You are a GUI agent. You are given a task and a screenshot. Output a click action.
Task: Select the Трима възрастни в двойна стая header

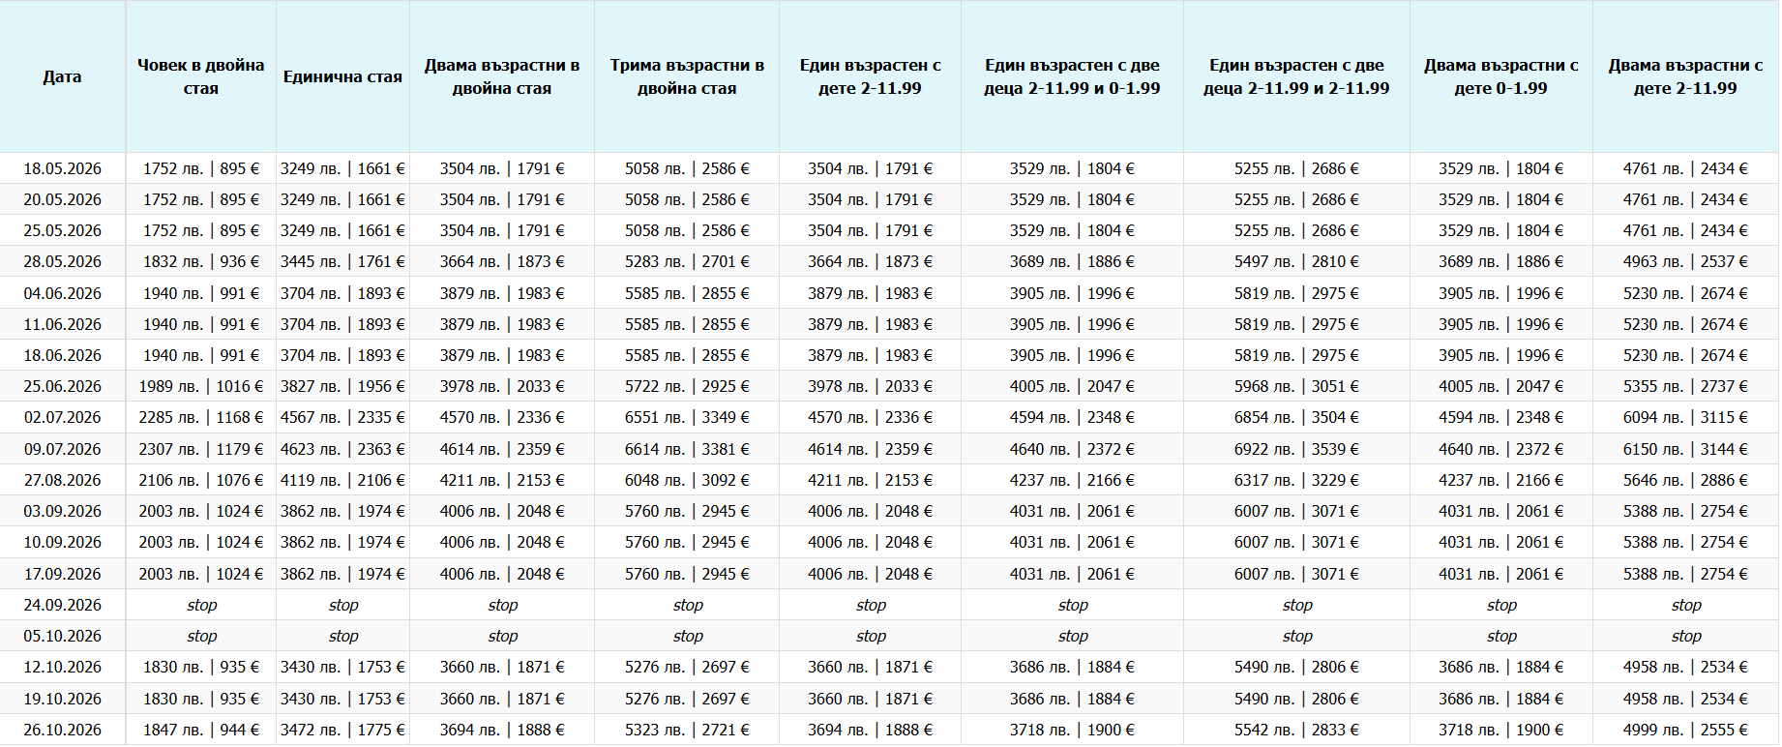pyautogui.click(x=687, y=76)
